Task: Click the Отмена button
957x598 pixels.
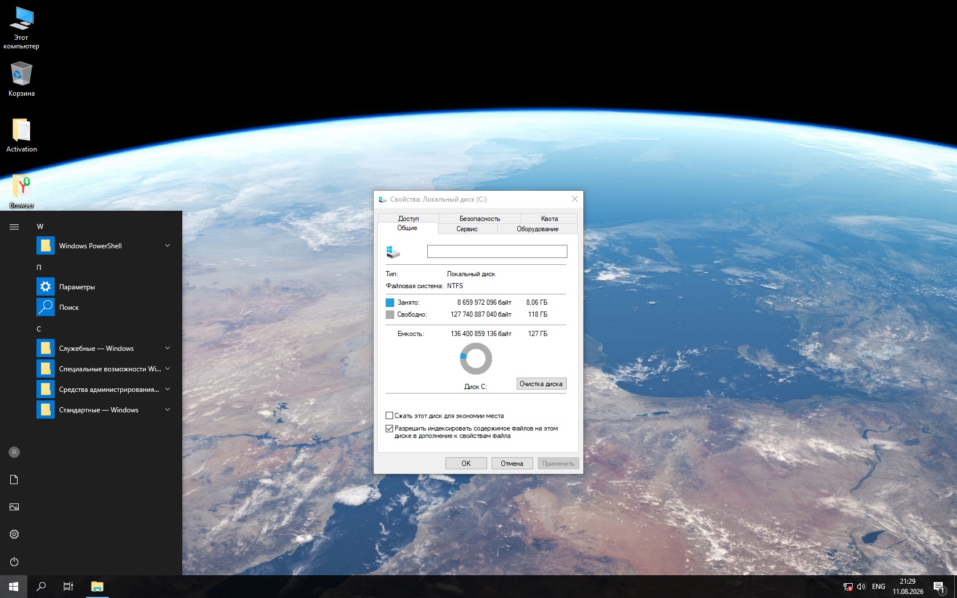Action: point(512,464)
